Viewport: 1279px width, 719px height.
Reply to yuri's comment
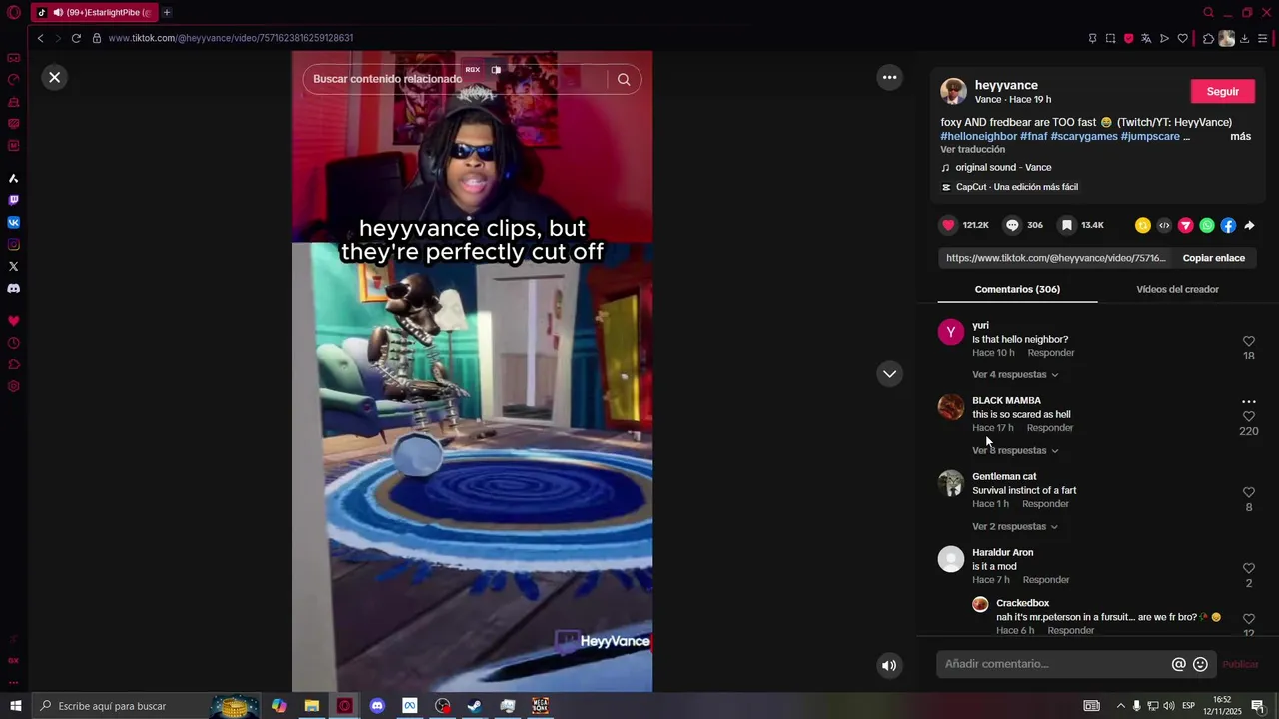[1051, 353]
